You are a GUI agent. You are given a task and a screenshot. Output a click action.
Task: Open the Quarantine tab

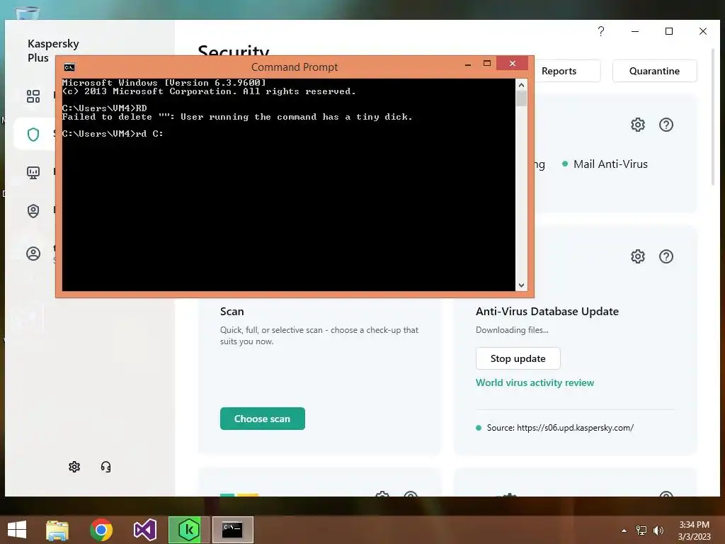coord(654,71)
